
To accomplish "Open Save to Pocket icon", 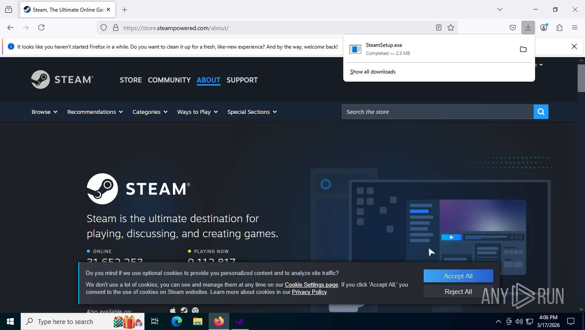I will coord(513,27).
